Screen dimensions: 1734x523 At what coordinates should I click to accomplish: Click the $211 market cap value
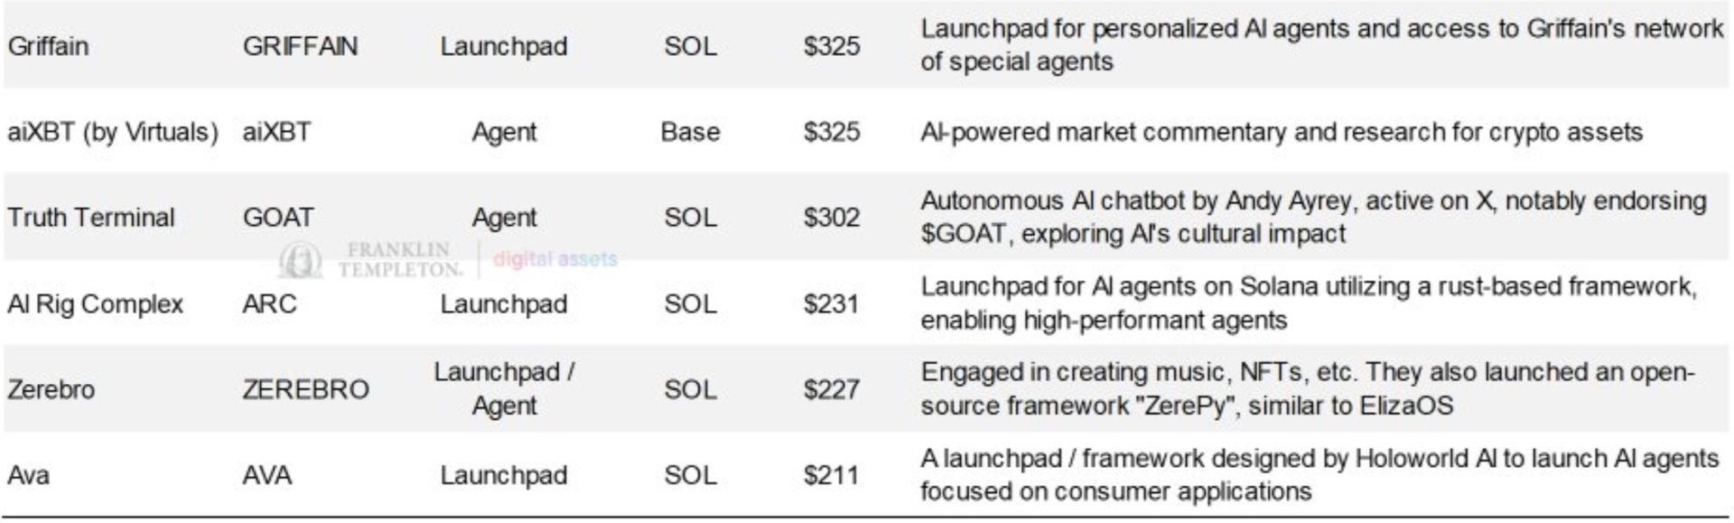831,475
